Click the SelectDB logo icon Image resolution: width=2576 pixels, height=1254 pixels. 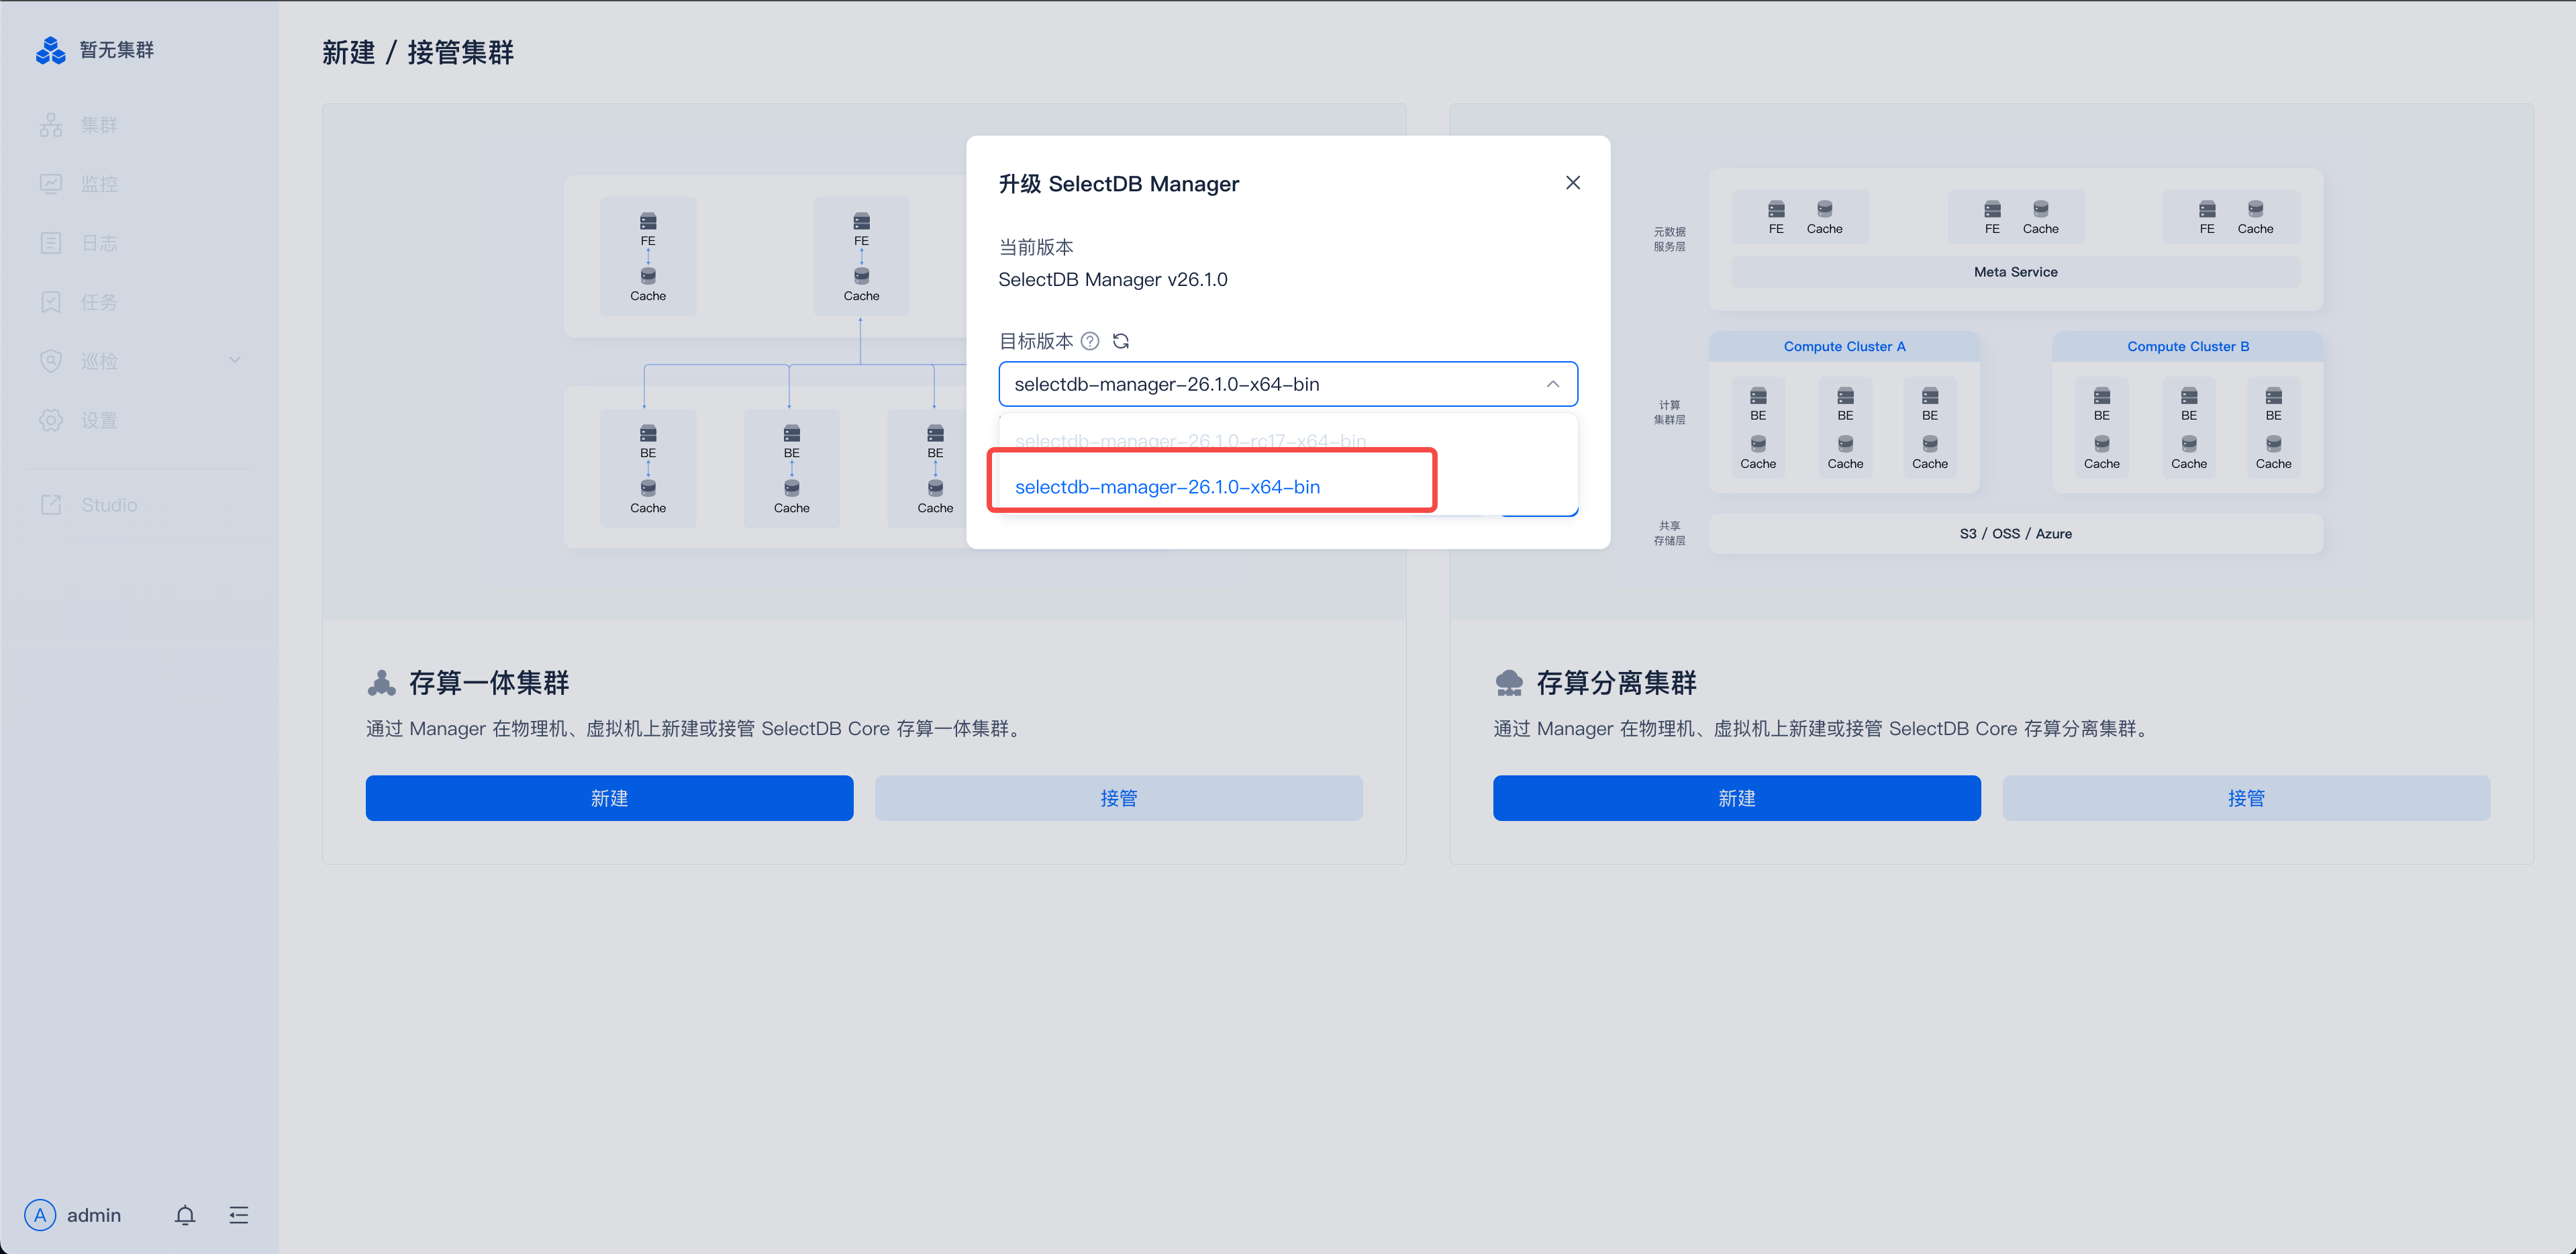coord(50,50)
